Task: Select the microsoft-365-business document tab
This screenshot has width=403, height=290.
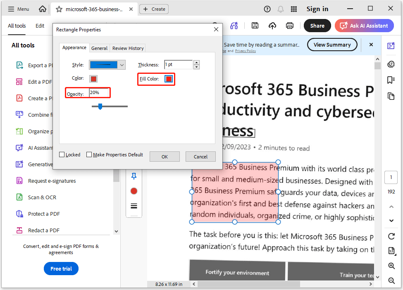Action: pyautogui.click(x=94, y=9)
